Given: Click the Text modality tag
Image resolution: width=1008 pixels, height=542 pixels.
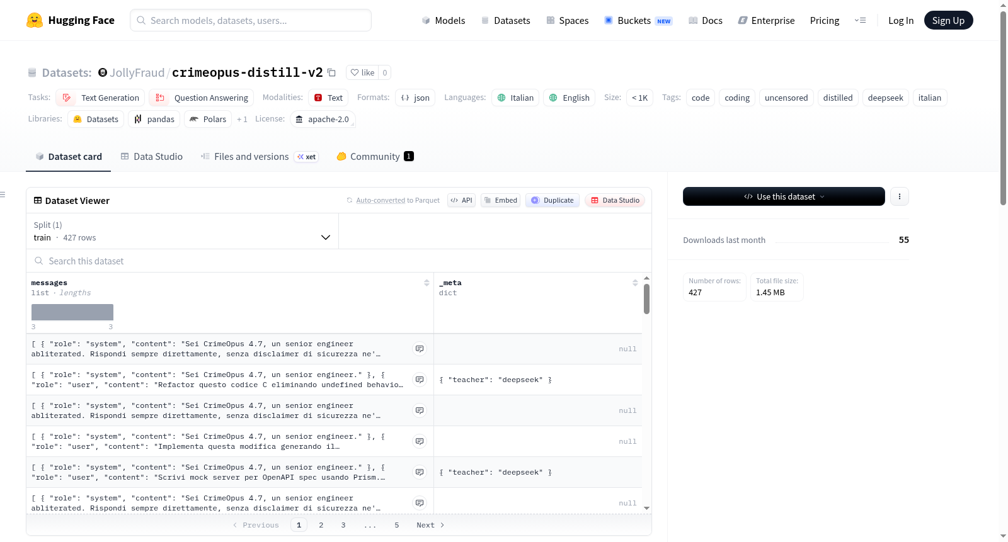Looking at the screenshot, I should point(328,98).
